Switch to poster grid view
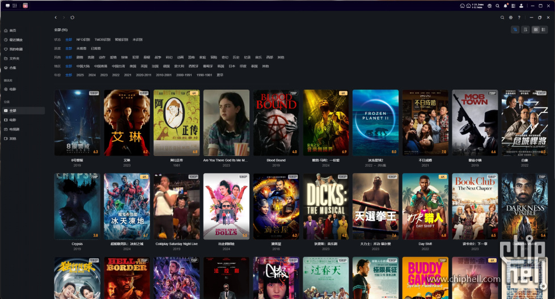Image resolution: width=555 pixels, height=299 pixels. click(x=536, y=30)
